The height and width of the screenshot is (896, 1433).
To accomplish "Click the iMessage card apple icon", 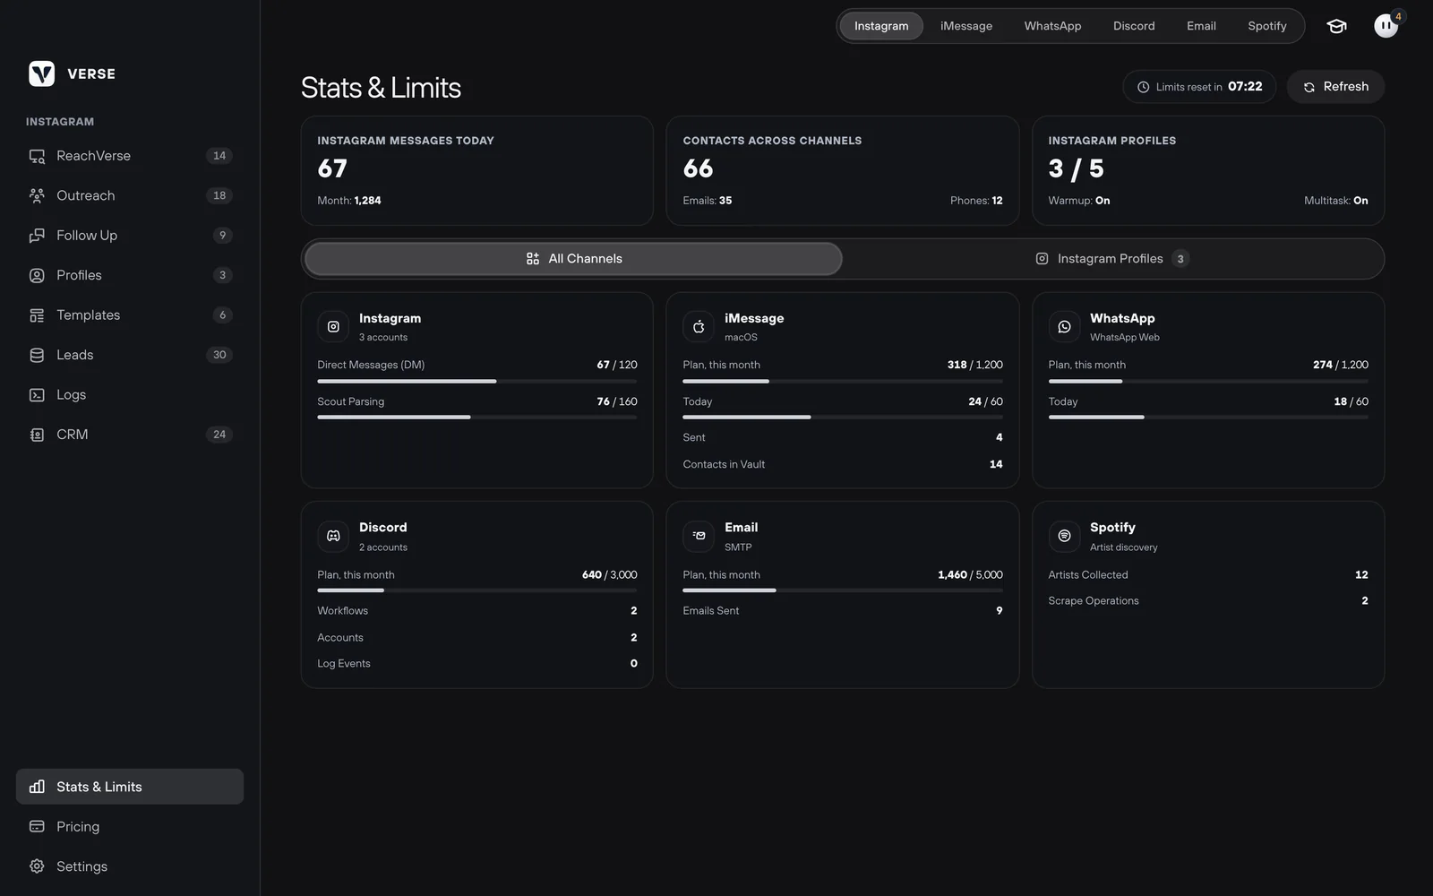I will pyautogui.click(x=699, y=327).
